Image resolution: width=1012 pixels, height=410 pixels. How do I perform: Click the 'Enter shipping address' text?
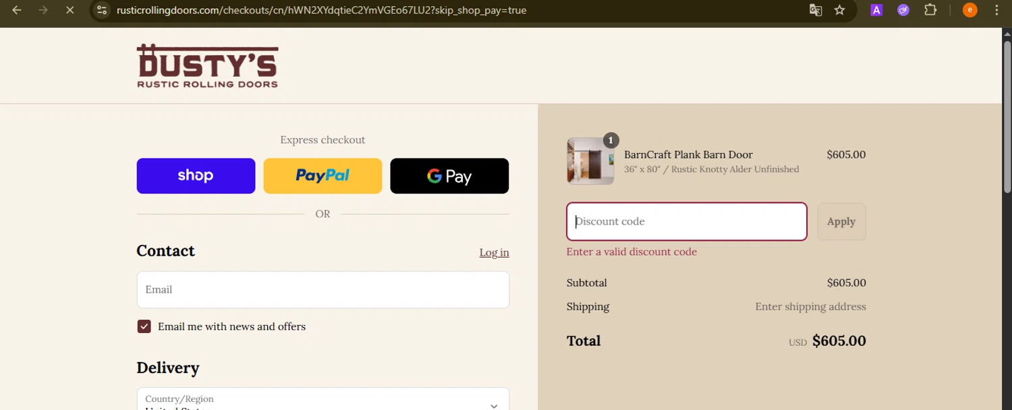coord(810,306)
